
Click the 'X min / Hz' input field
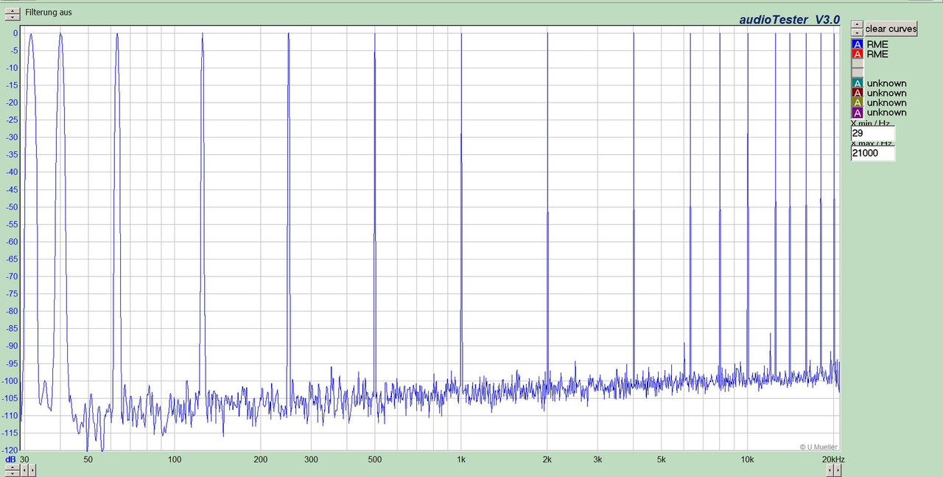[x=873, y=133]
